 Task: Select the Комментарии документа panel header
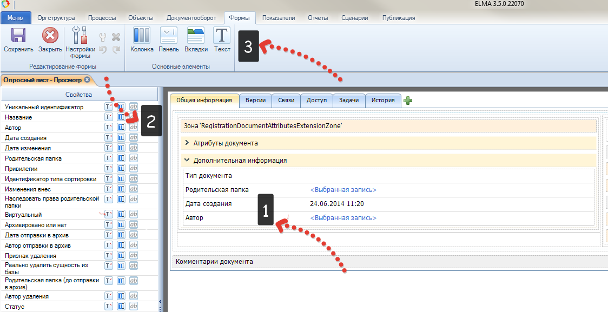[214, 262]
